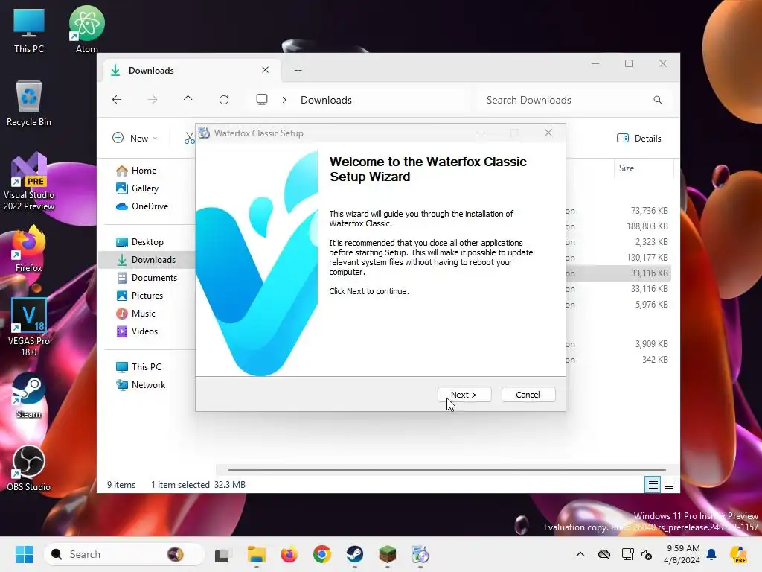Cancel the Waterfox Classic Setup wizard
Screen dimensions: 762x572
tap(528, 395)
